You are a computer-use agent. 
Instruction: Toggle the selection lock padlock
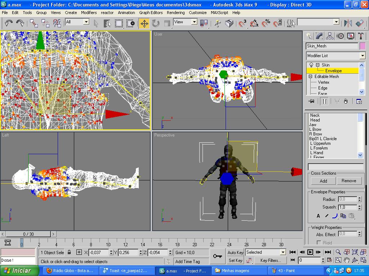click(69, 252)
